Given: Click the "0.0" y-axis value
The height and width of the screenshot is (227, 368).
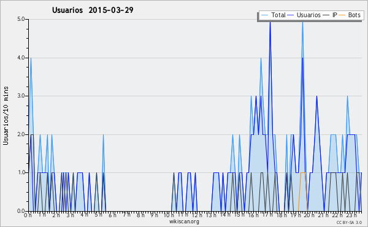Looking at the screenshot, I should (x=21, y=211).
